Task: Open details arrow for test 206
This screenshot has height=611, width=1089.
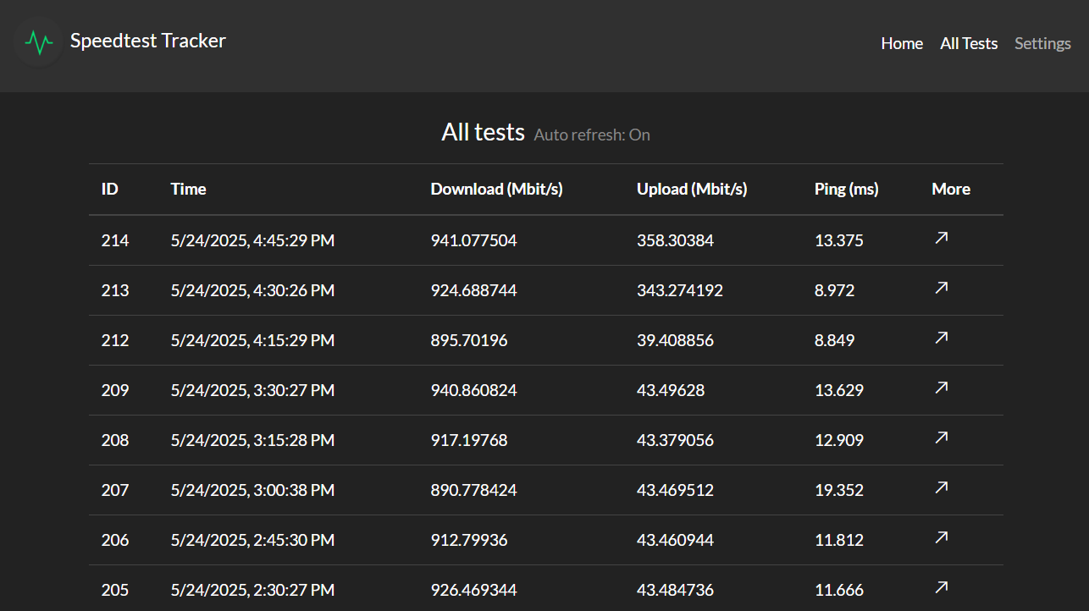Action: click(x=941, y=538)
